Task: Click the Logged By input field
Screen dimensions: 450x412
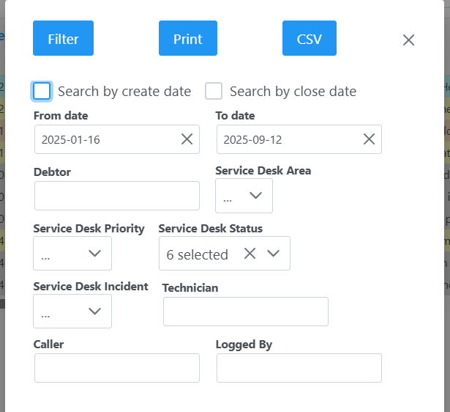Action: pos(299,368)
